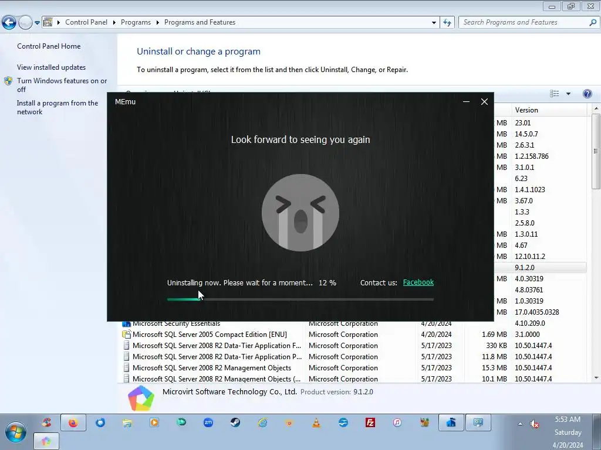Image resolution: width=601 pixels, height=450 pixels.
Task: Open the media player icon in taskbar
Action: [x=154, y=422]
